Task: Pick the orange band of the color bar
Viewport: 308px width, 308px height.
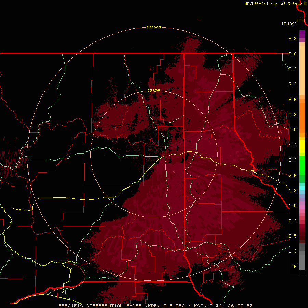Action: (302, 118)
